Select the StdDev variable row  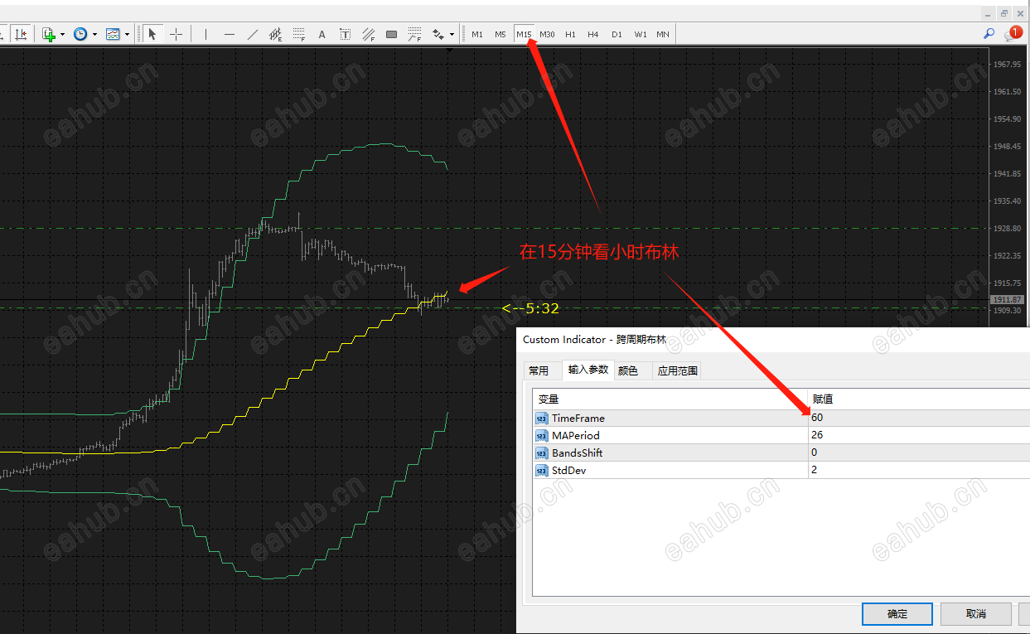[670, 470]
